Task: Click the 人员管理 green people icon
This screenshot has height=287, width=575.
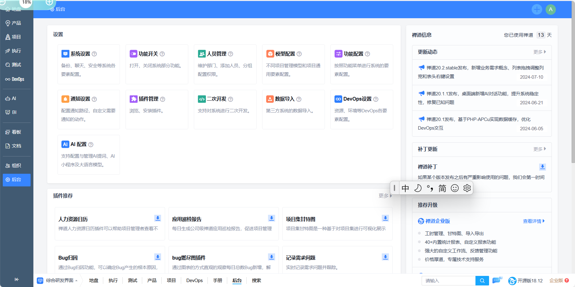Action: 202,54
